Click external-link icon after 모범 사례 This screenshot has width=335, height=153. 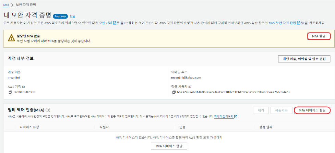coord(115,23)
